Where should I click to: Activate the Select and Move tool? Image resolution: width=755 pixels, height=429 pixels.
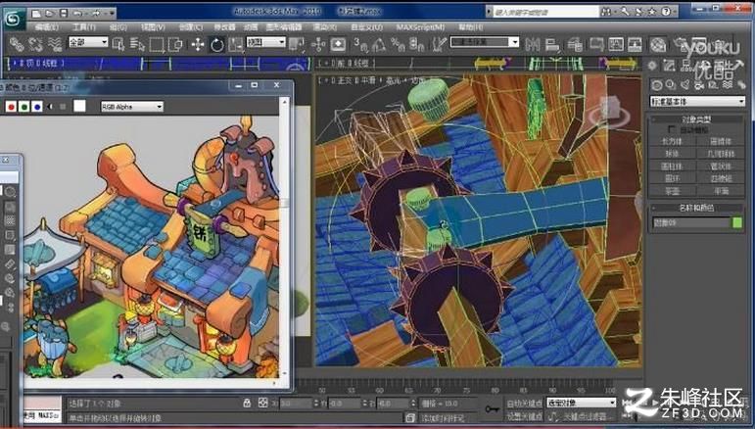pyautogui.click(x=198, y=45)
